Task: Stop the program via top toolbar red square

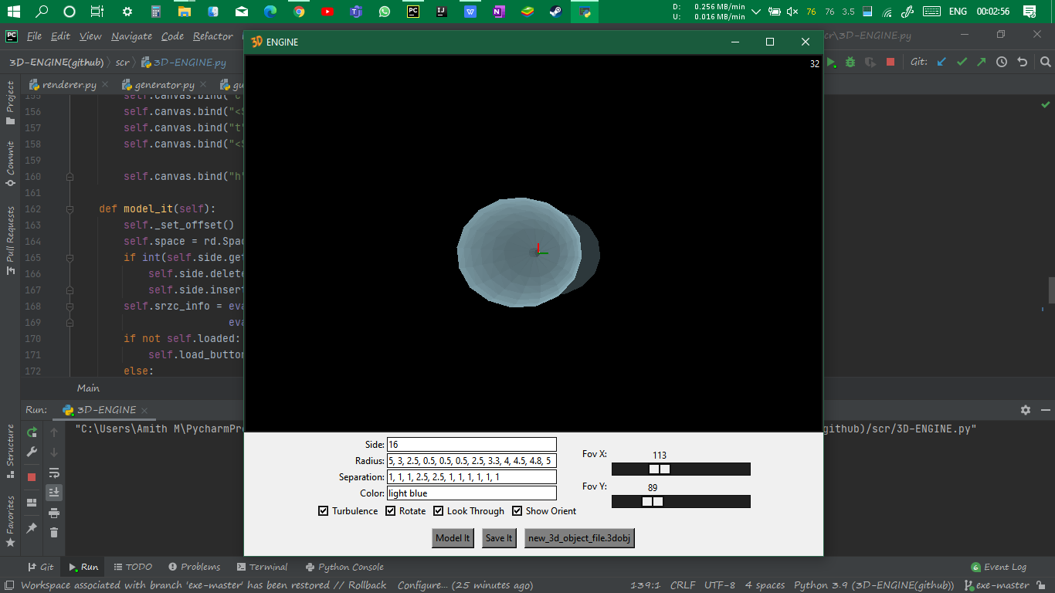Action: [890, 62]
